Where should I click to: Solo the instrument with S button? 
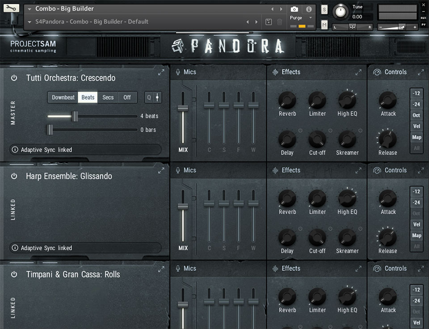coord(324,10)
